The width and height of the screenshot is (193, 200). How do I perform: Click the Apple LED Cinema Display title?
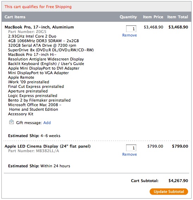click(x=48, y=146)
